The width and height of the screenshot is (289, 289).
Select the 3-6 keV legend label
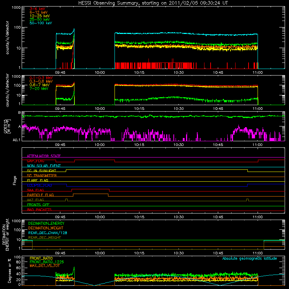(38, 9)
